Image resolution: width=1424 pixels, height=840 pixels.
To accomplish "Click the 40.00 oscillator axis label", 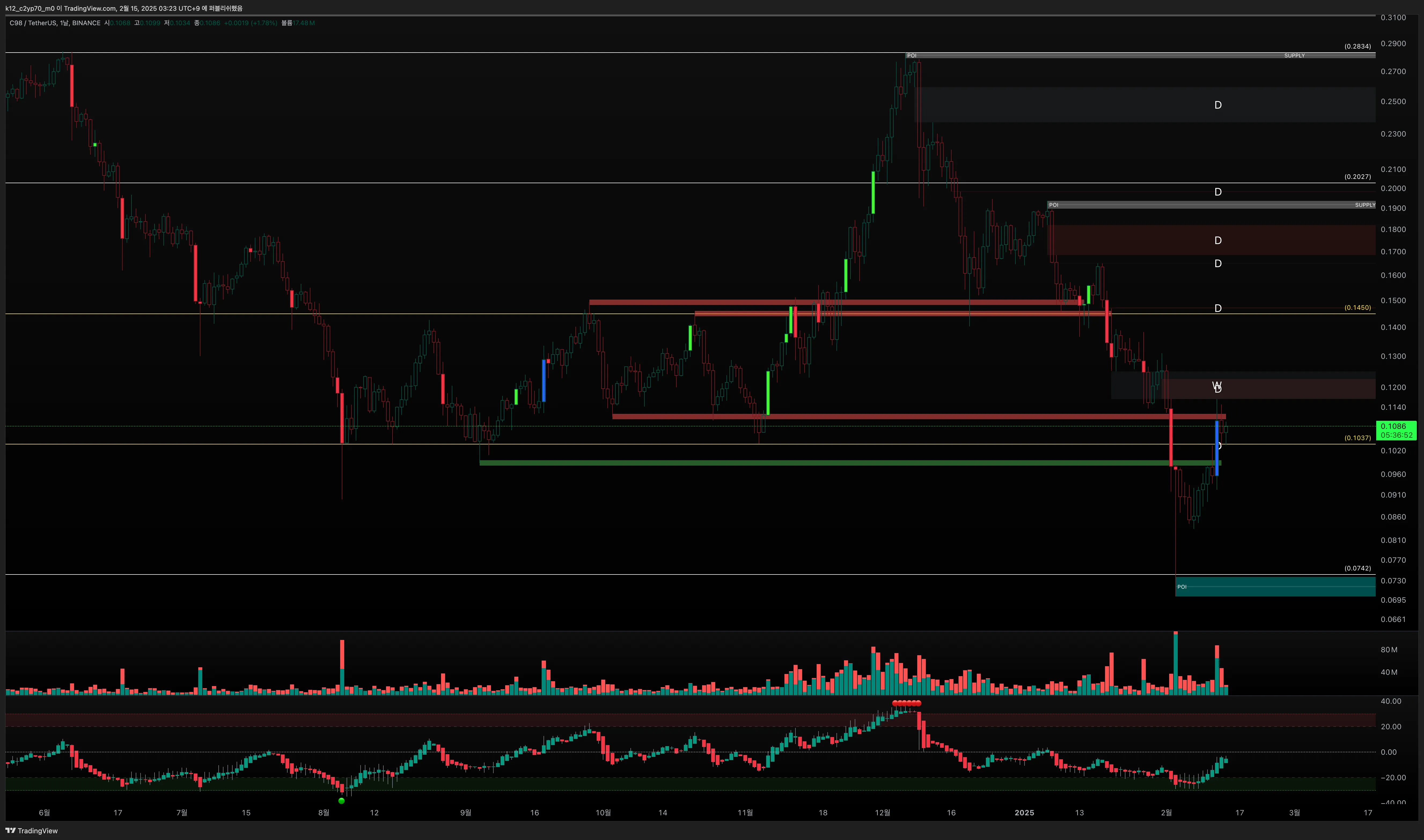I will [1391, 701].
